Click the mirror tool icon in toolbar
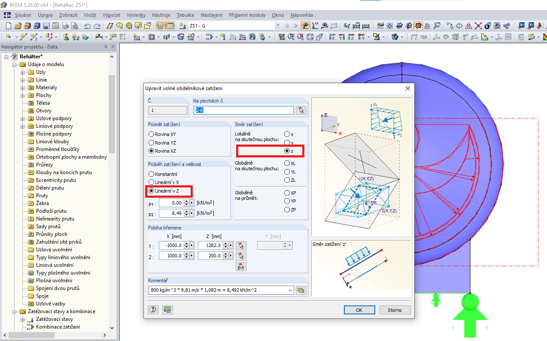Image resolution: width=547 pixels, height=341 pixels. coord(468,26)
